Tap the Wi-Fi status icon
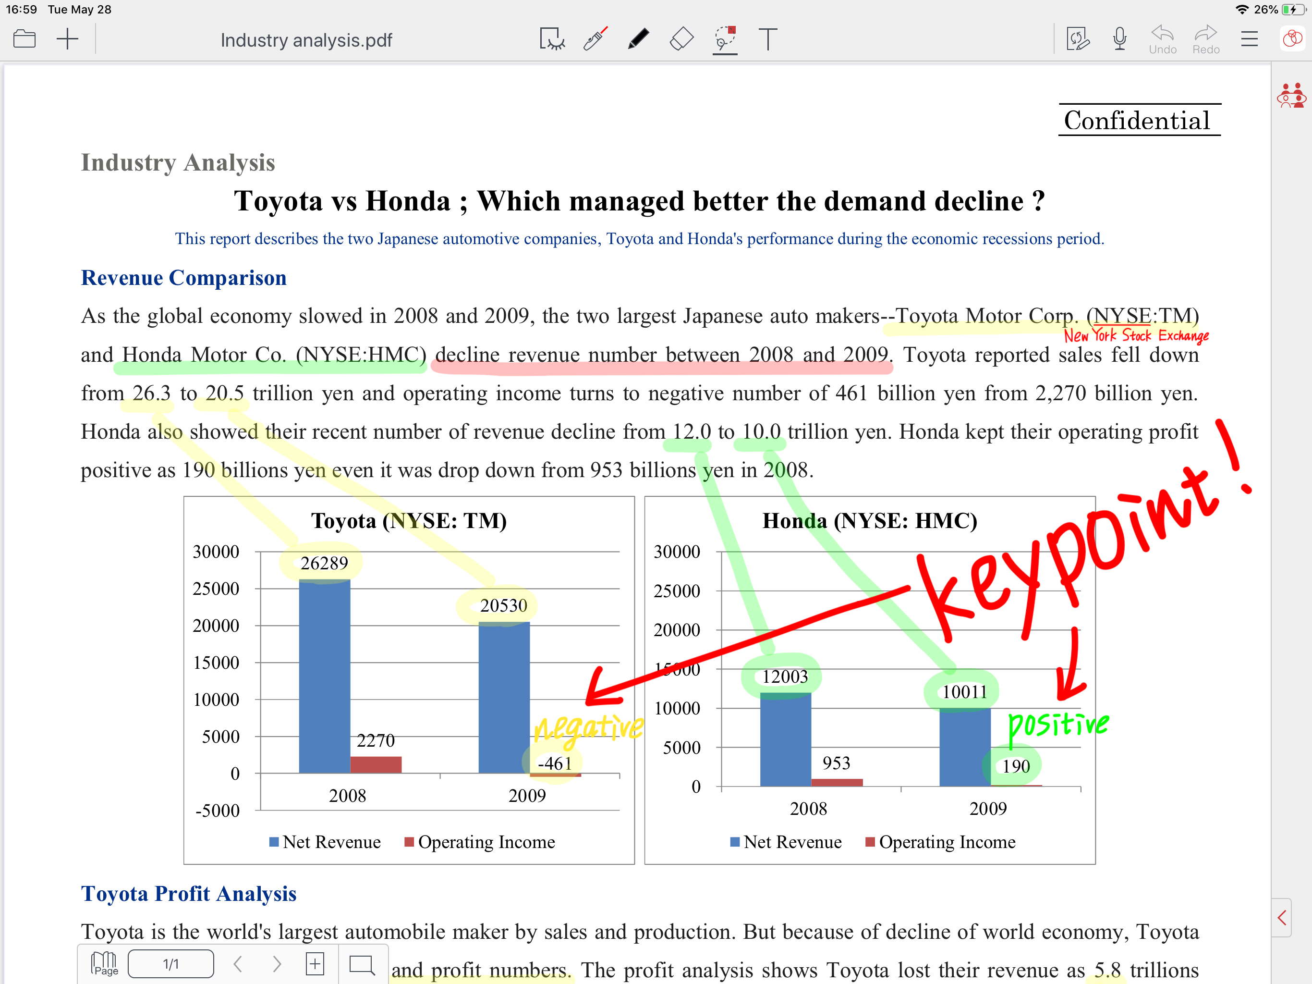The height and width of the screenshot is (984, 1312). (1242, 10)
